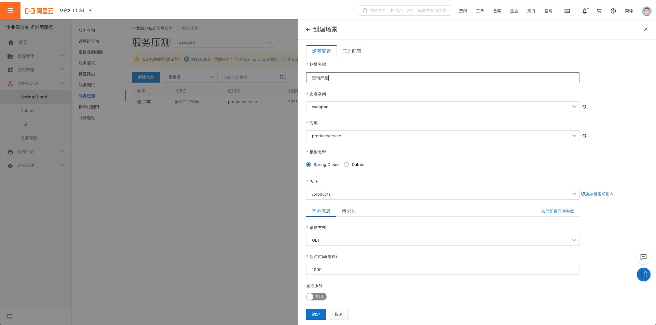Screen dimensions: 656x325
Task: Click the search icon in top search bar
Action: [x=365, y=11]
